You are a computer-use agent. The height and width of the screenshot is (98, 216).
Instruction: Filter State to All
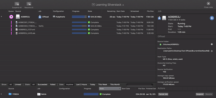pos(33,84)
